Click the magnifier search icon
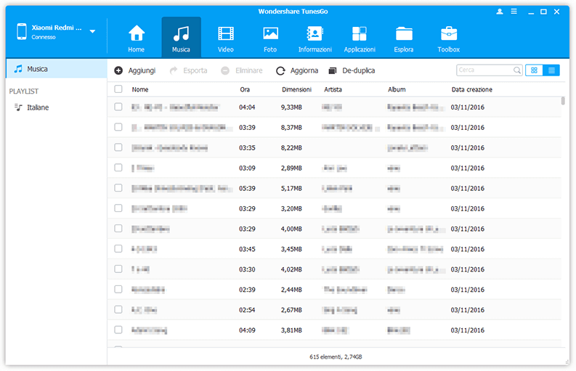The width and height of the screenshot is (576, 371). coord(517,70)
